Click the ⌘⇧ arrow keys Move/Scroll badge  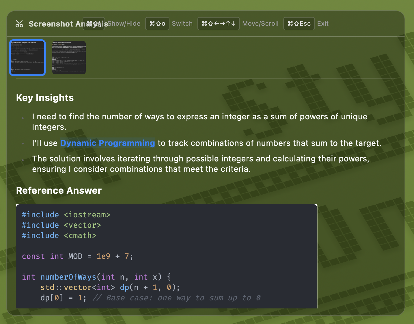(219, 24)
